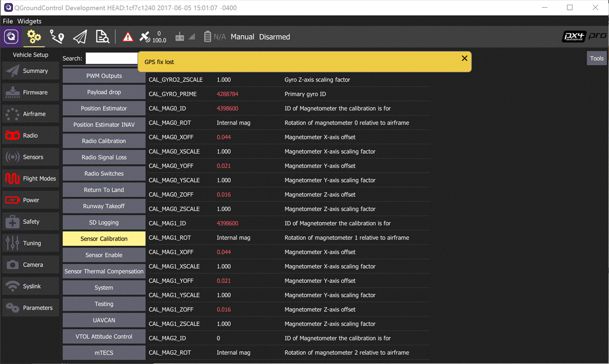Show GPS satellite status icon

coord(145,37)
